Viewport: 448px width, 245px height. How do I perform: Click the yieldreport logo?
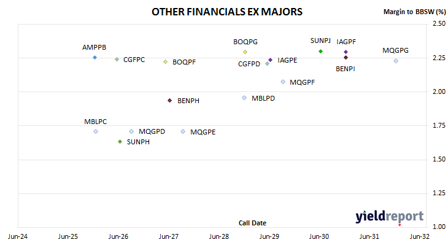pyautogui.click(x=390, y=217)
